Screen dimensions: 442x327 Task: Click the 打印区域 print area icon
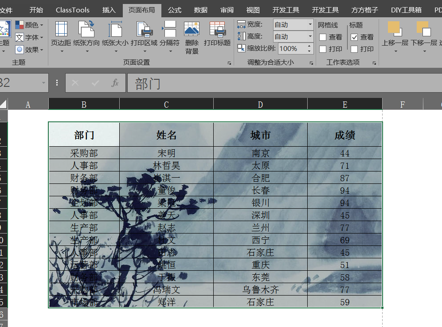[x=145, y=29]
